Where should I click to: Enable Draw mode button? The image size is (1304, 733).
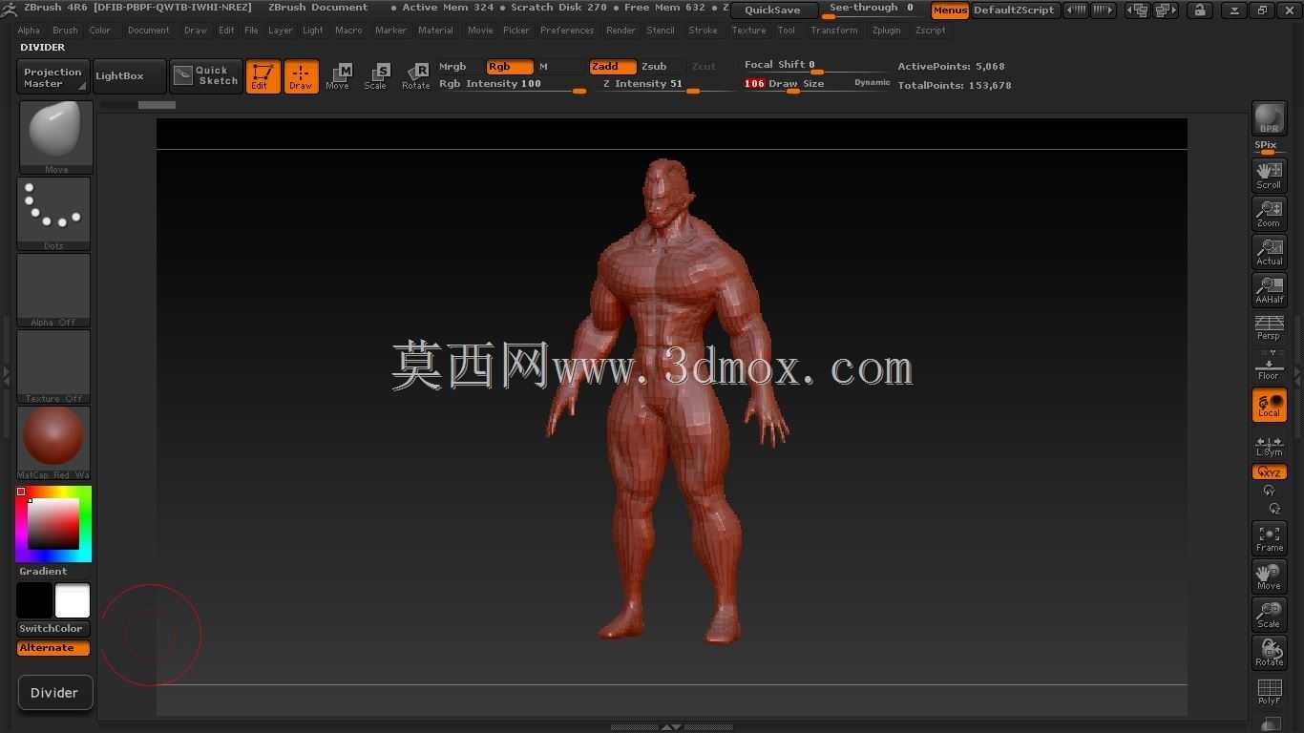click(x=301, y=76)
